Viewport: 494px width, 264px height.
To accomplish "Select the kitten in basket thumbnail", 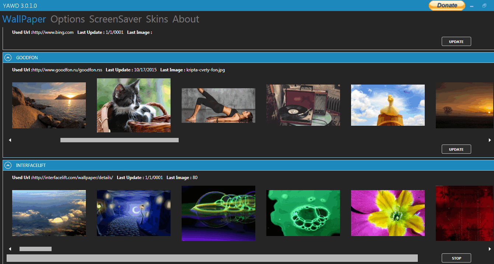I will pos(134,105).
